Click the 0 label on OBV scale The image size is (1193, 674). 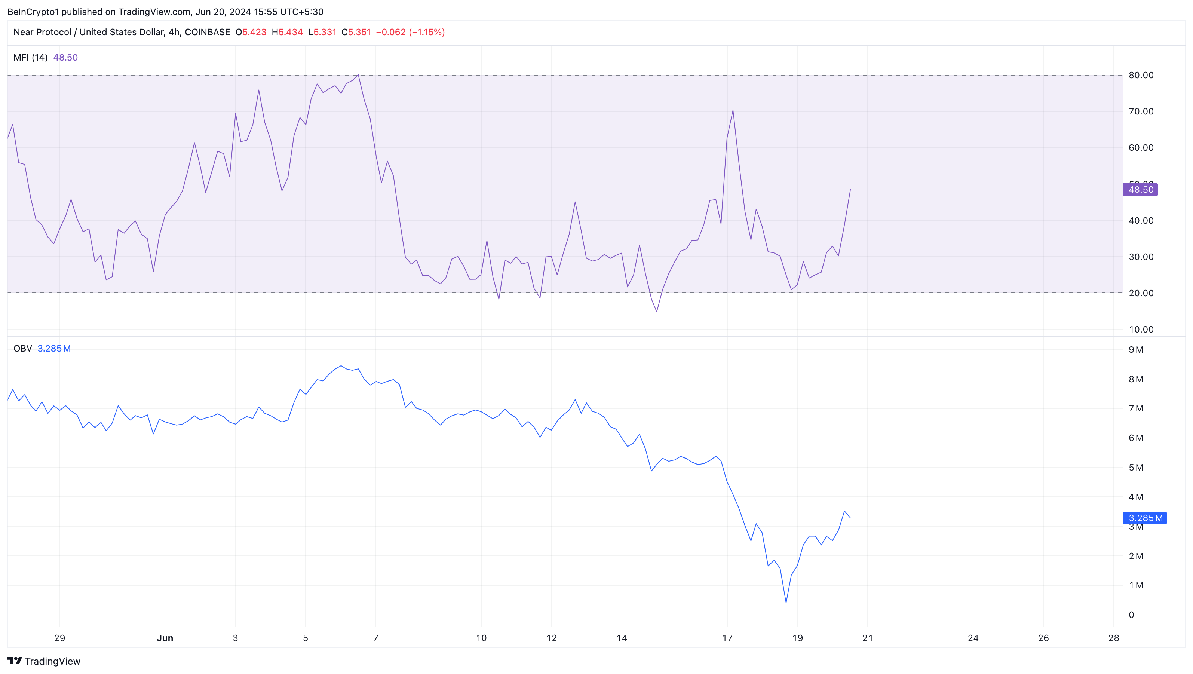point(1131,615)
